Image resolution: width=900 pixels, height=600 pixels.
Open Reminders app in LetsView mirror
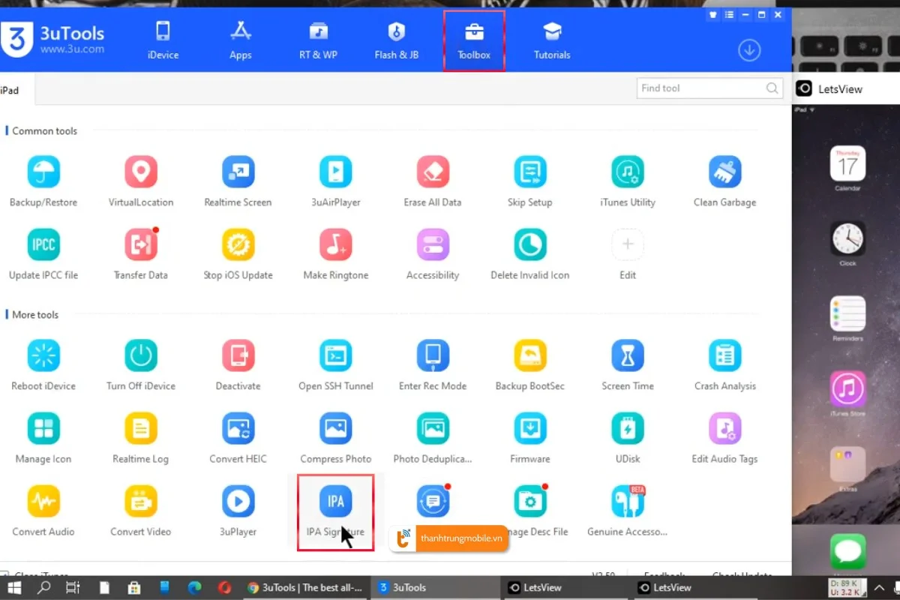coord(848,313)
